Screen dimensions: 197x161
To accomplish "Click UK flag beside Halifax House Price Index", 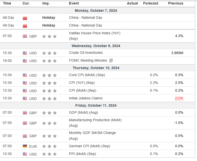I will click(25, 36).
